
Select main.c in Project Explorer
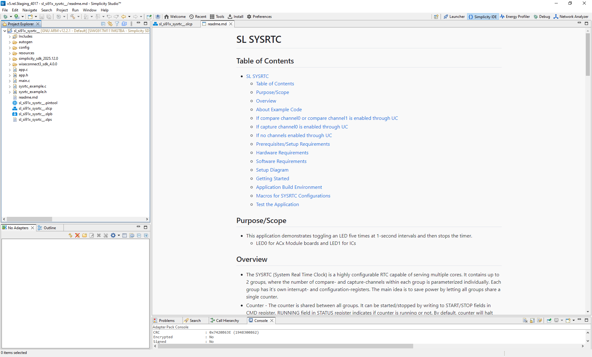click(24, 81)
